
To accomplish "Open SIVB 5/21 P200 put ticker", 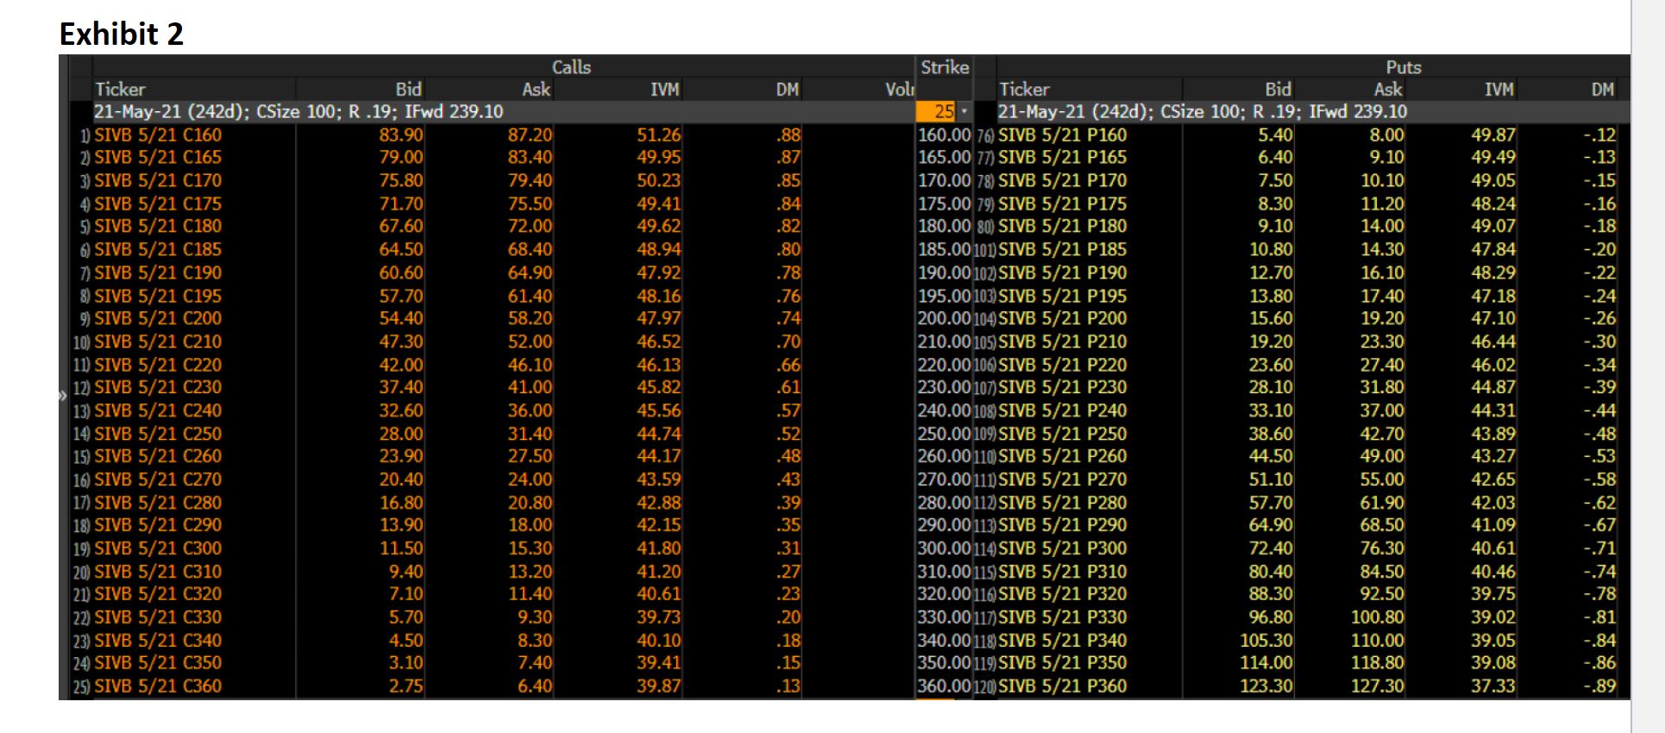I will 1062,318.
